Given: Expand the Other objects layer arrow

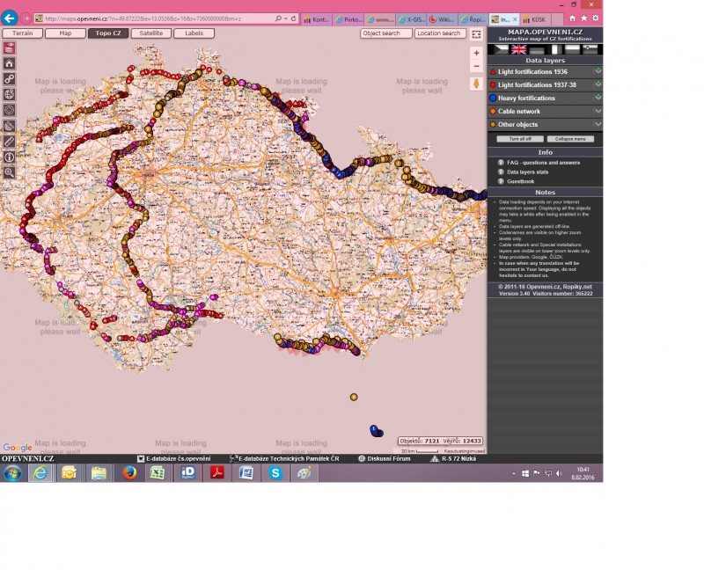Looking at the screenshot, I should [598, 125].
